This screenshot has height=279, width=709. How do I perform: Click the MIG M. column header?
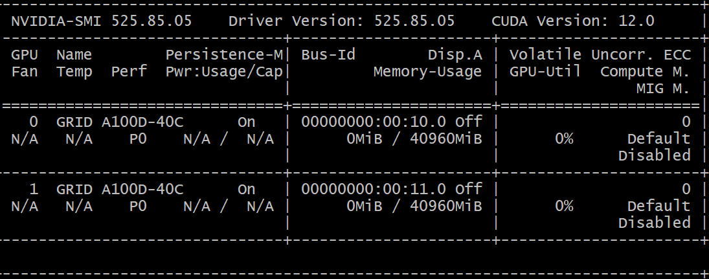(663, 89)
